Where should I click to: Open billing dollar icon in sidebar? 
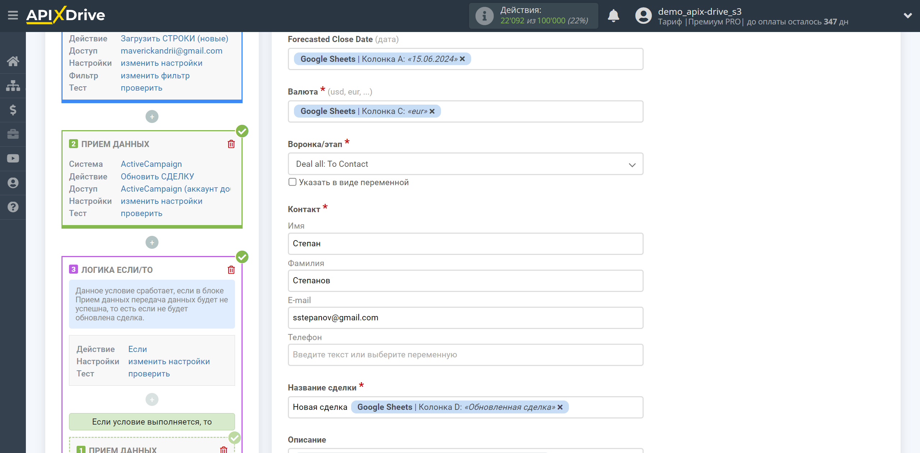coord(13,110)
